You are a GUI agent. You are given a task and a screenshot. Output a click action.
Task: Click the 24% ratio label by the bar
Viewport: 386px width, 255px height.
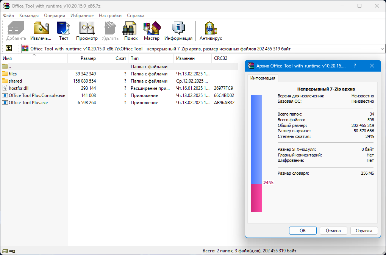click(268, 183)
